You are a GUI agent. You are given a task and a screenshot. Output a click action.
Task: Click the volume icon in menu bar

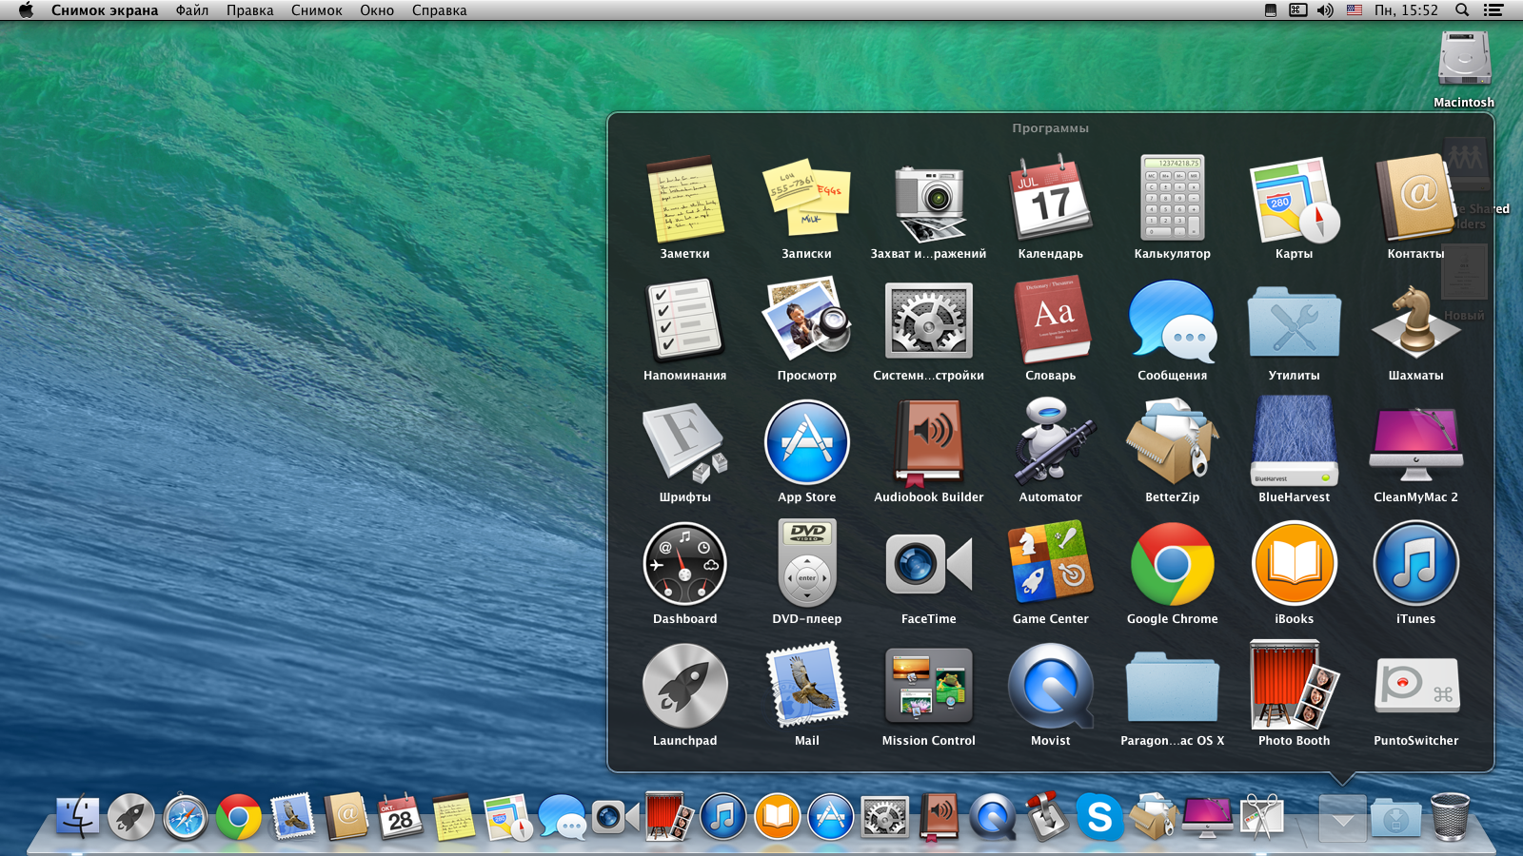(1325, 10)
